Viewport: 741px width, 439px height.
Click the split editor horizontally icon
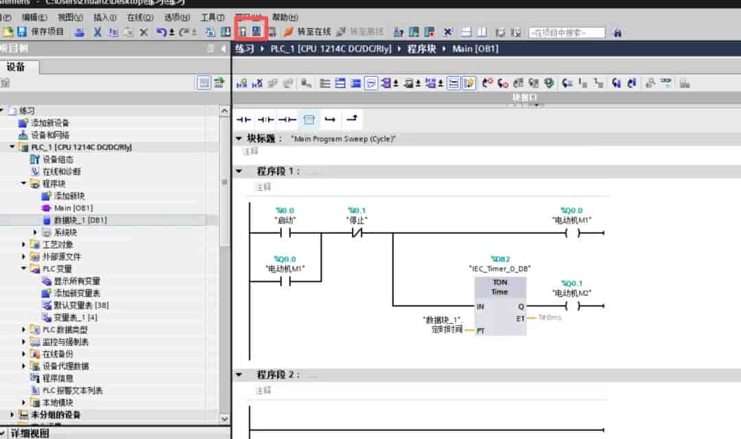(466, 32)
